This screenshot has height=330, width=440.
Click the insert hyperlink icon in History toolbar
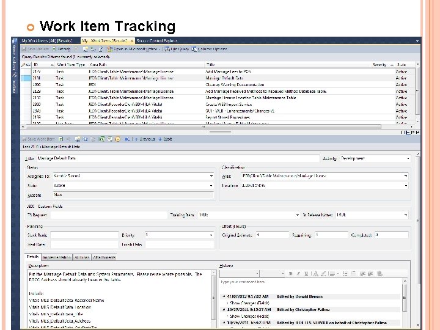click(380, 274)
